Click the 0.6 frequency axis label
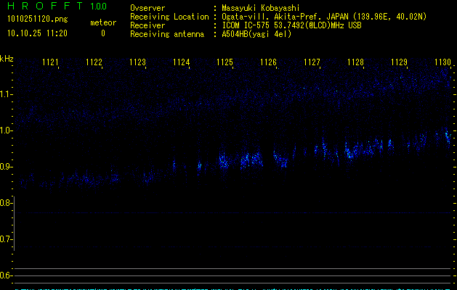Viewport: 457px width, 290px height. click(7, 275)
